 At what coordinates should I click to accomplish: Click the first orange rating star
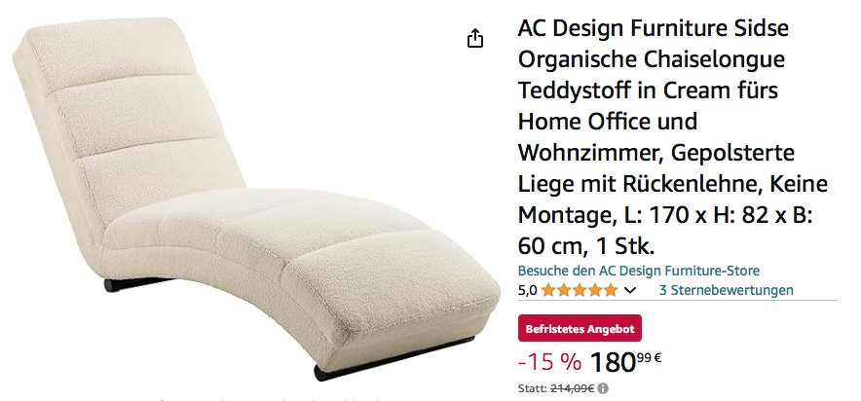pyautogui.click(x=547, y=290)
